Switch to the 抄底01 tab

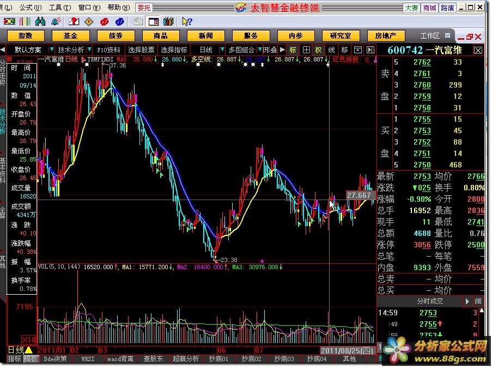coord(218,359)
